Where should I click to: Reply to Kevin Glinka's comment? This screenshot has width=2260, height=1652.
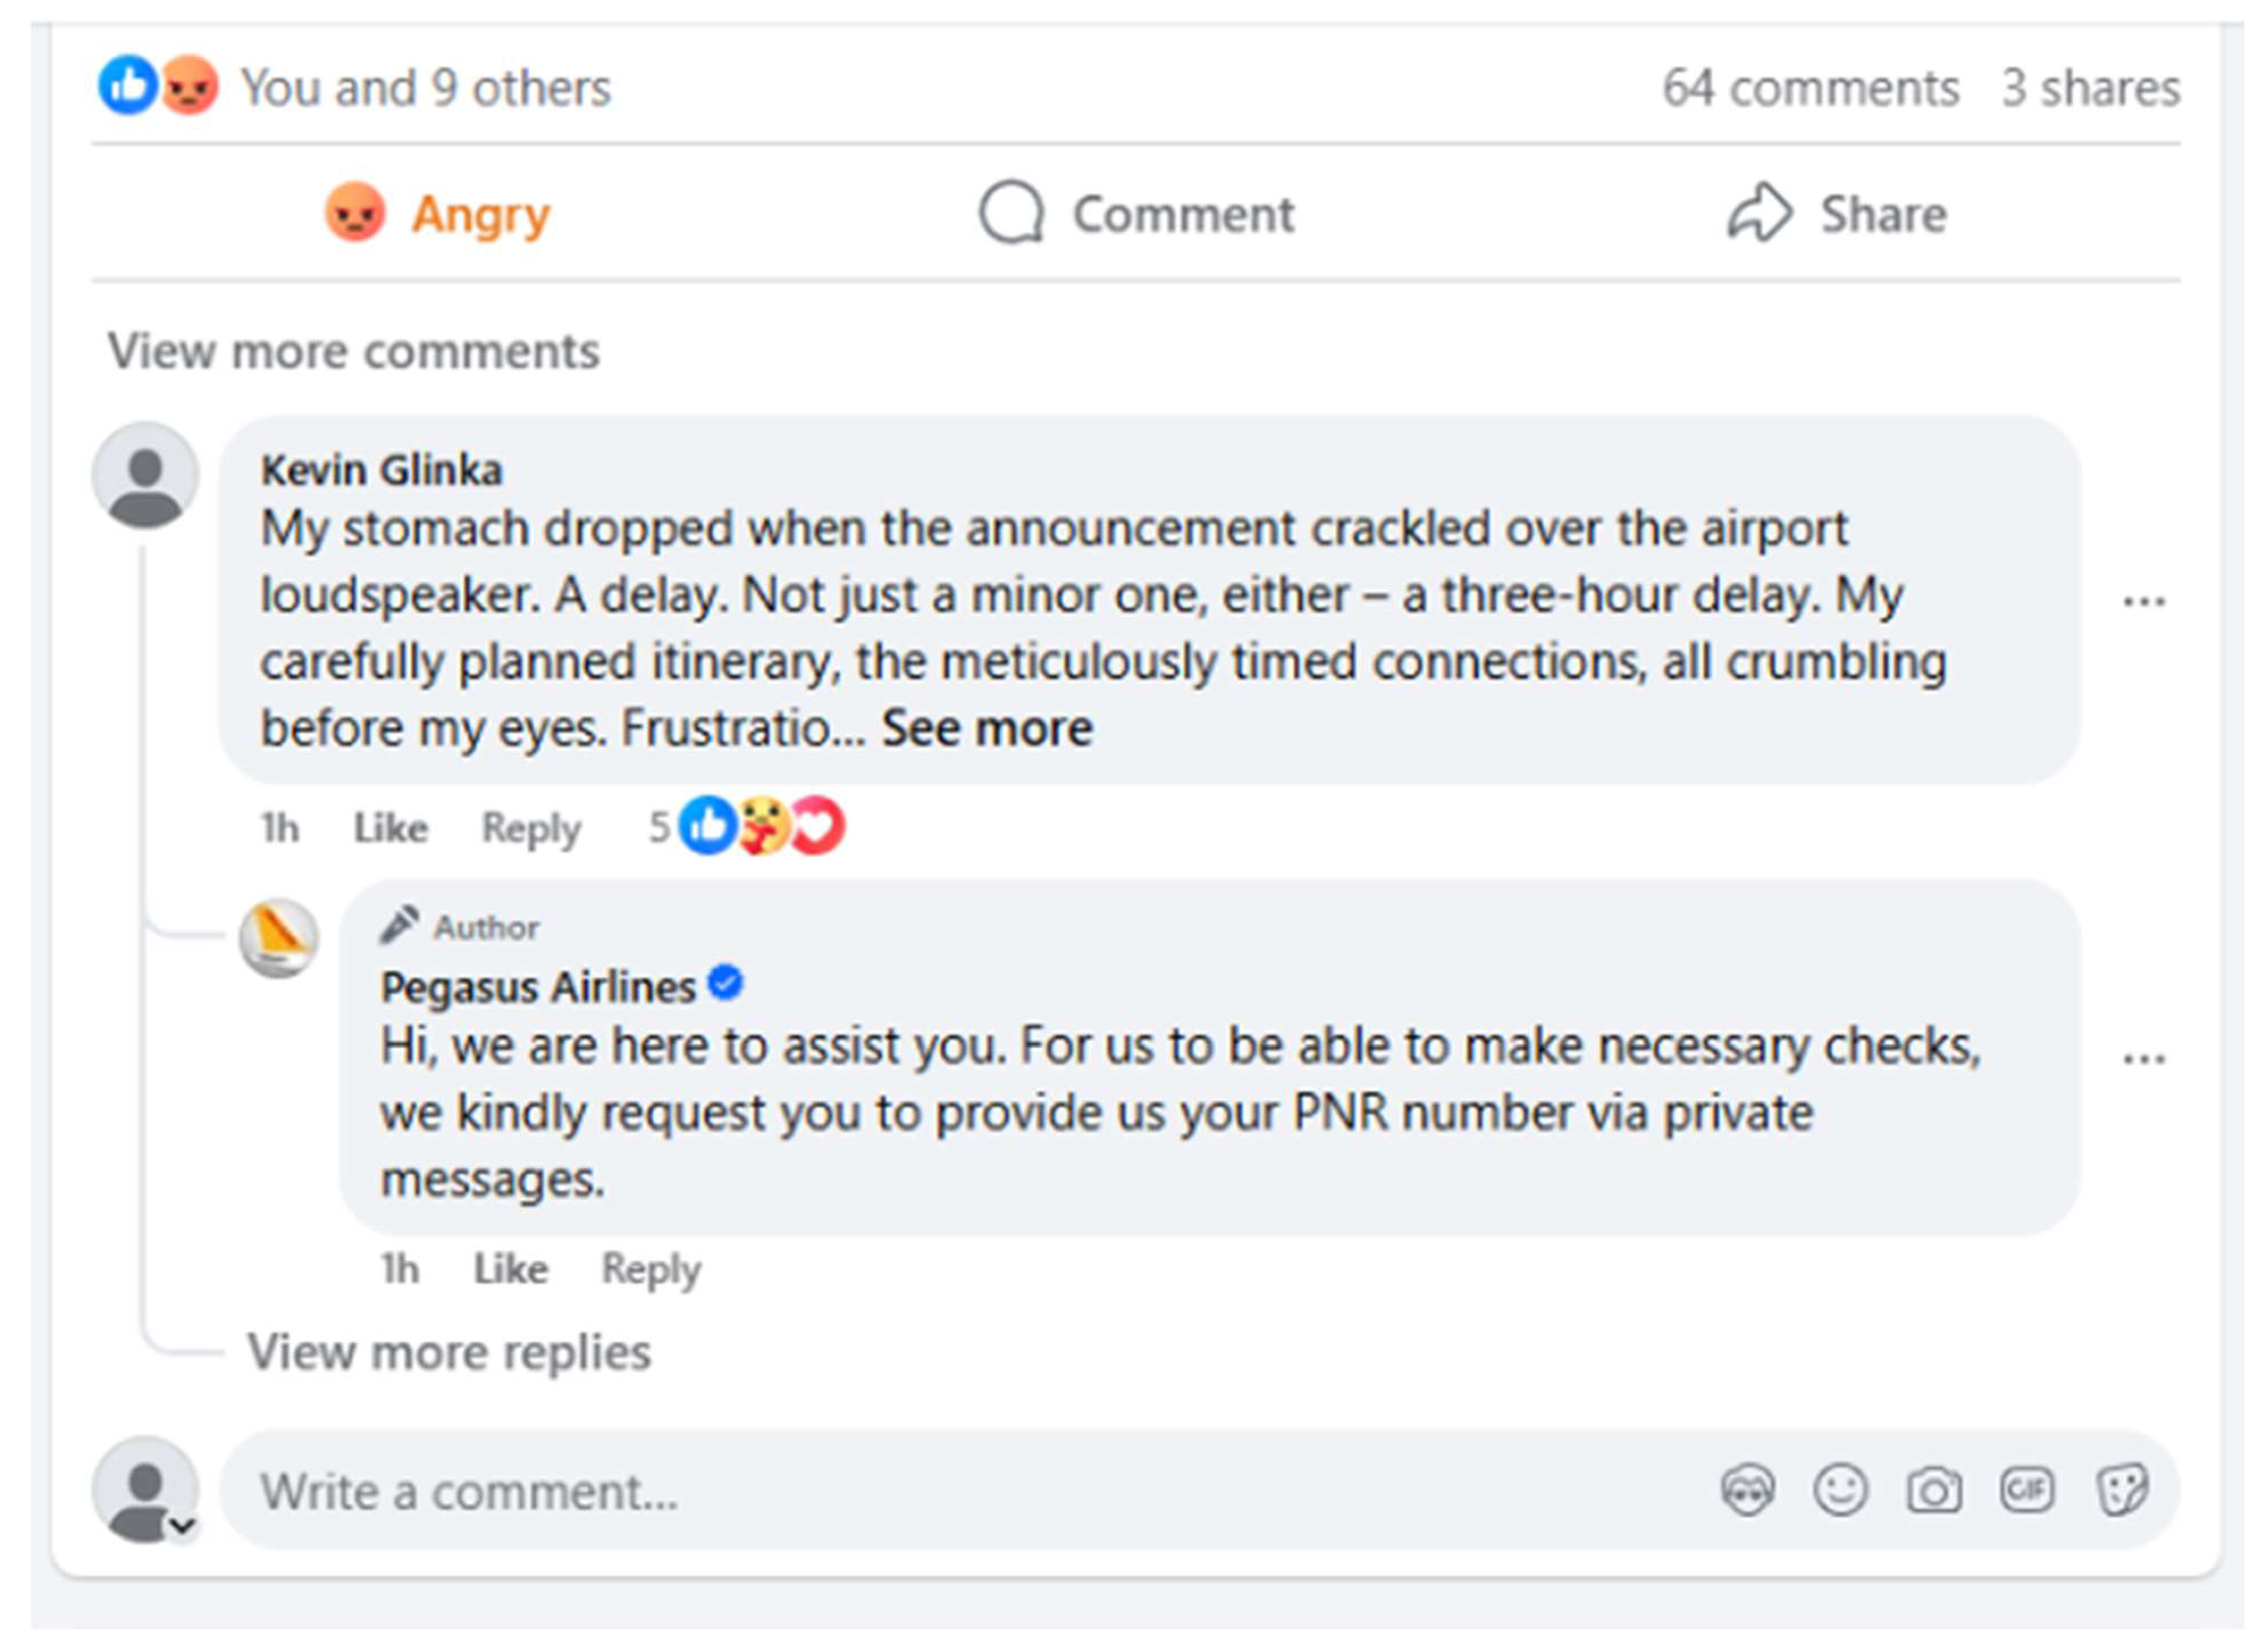(531, 828)
